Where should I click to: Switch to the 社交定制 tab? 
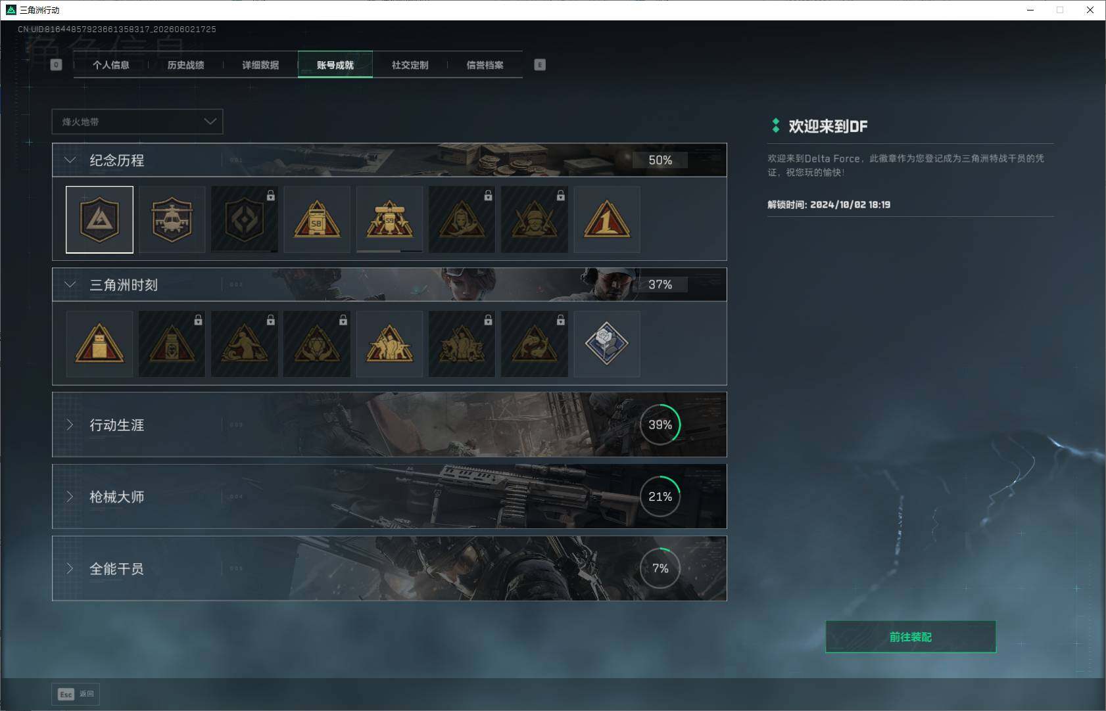tap(410, 64)
